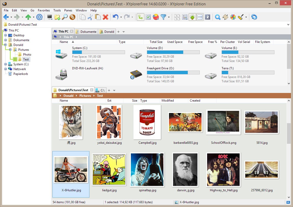Image resolution: width=293 pixels, height=207 pixels.
Task: Open the Tools menu
Action: 57,10
